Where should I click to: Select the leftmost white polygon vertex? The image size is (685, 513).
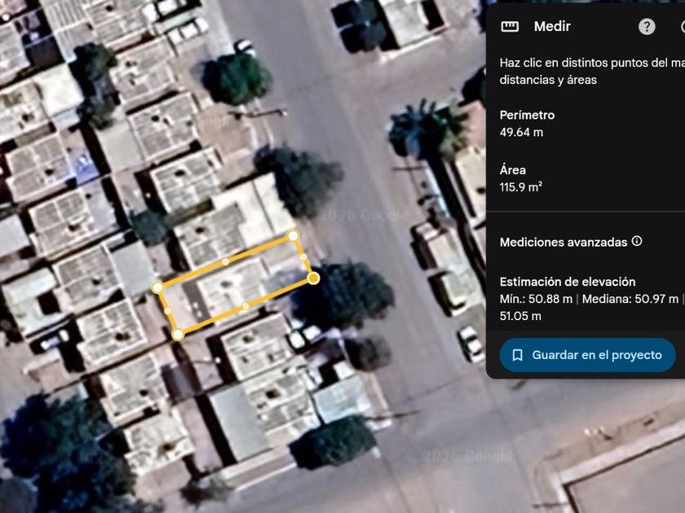coord(157,287)
